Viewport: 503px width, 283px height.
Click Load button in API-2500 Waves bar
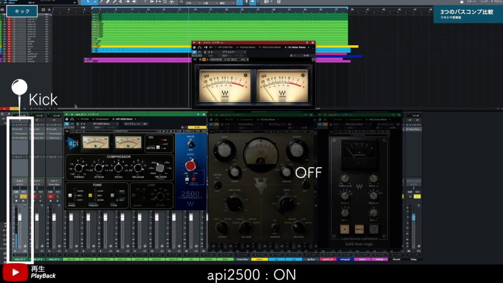click(189, 131)
